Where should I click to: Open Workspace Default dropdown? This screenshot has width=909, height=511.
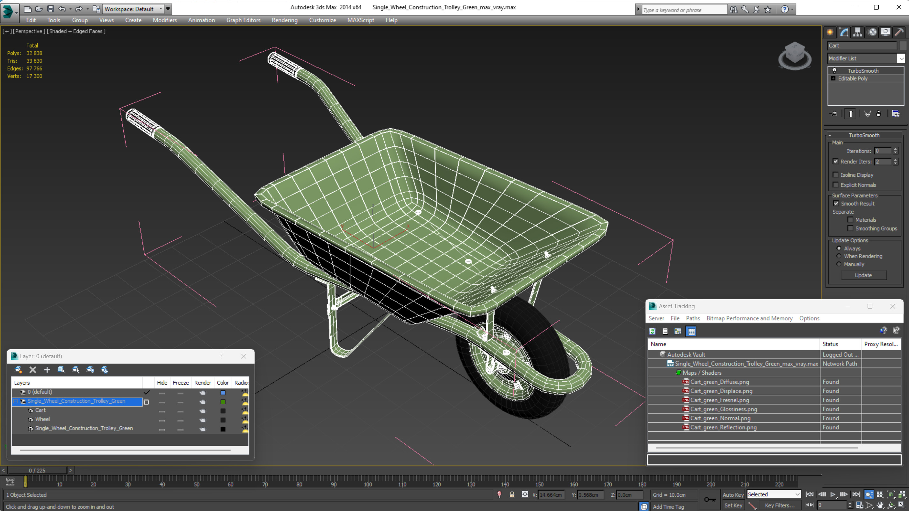(134, 9)
